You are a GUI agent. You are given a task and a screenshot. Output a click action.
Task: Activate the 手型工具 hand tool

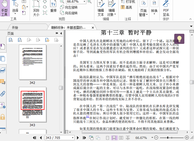coord(5,8)
